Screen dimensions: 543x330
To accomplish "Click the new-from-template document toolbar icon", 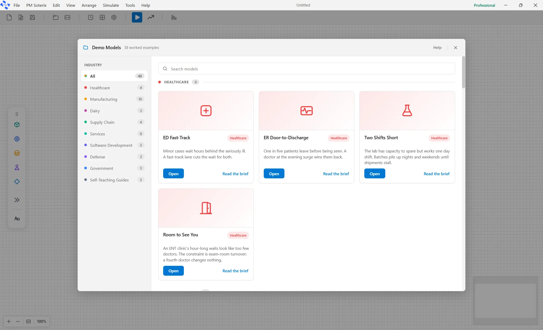I will click(21, 17).
